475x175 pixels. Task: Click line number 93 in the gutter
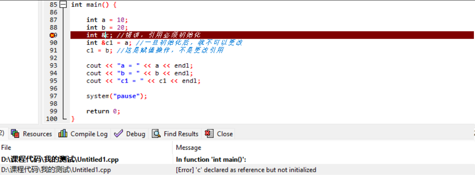pyautogui.click(x=54, y=66)
